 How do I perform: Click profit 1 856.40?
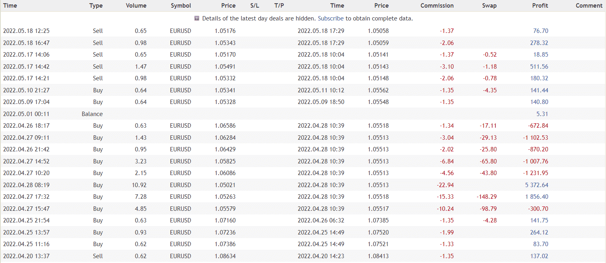[x=536, y=197]
